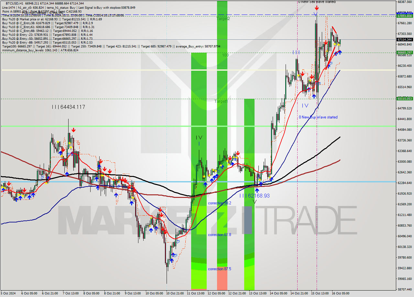Click the green price tag 67893.808

click(405, 15)
